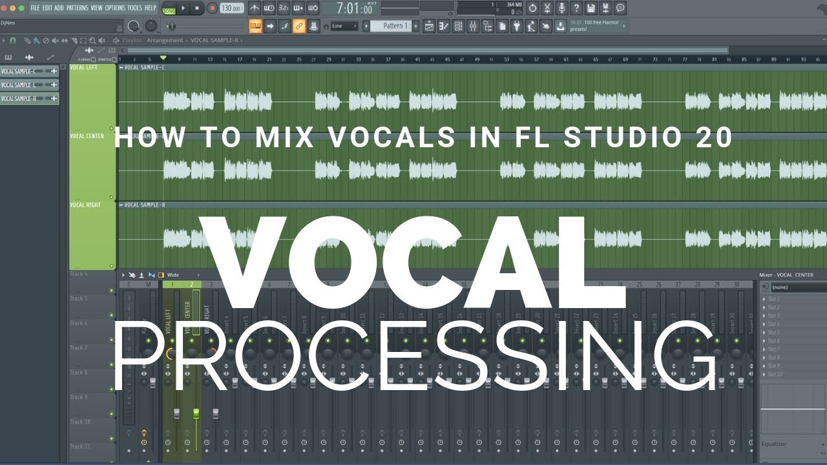
Task: Toggle wait for input before playing
Action: click(x=269, y=8)
